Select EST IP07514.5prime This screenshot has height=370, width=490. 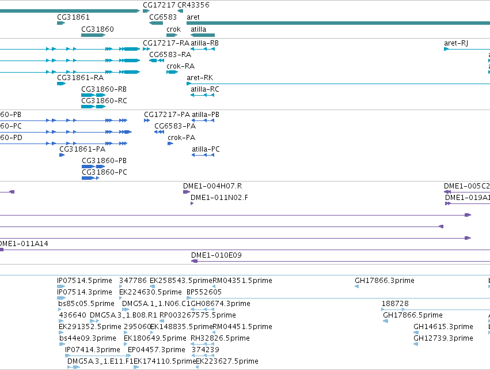(61, 286)
